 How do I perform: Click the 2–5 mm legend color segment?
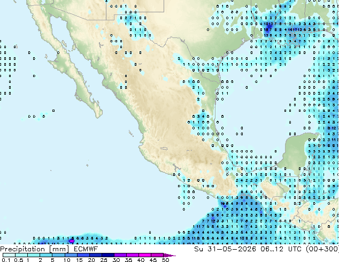[x=46, y=255]
